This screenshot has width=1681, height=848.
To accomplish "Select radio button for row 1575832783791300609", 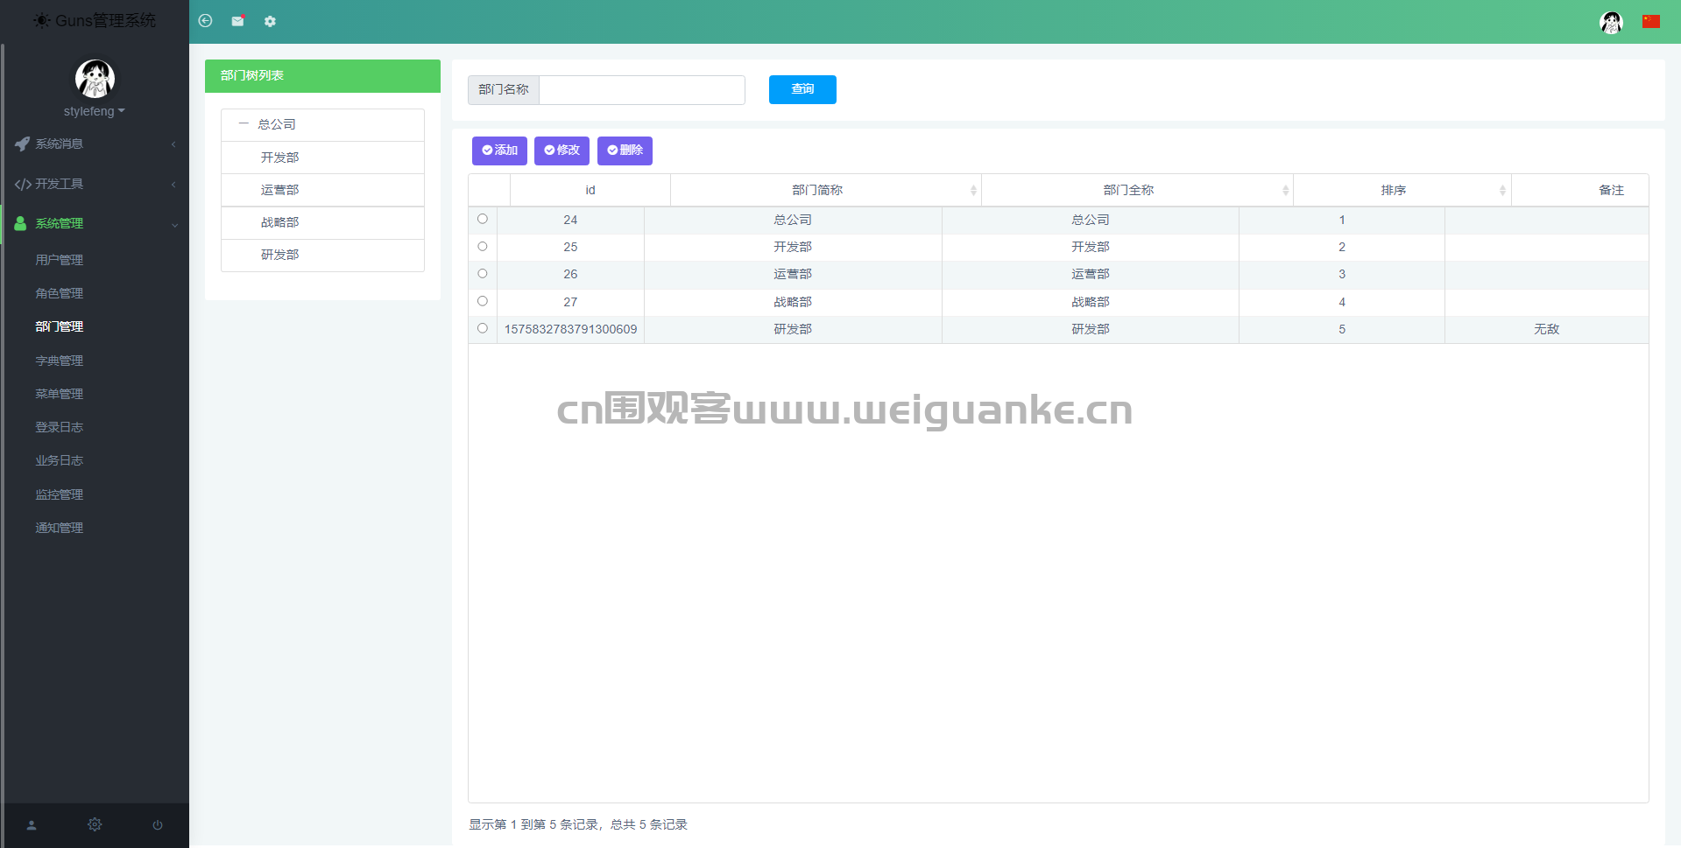I will click(483, 328).
